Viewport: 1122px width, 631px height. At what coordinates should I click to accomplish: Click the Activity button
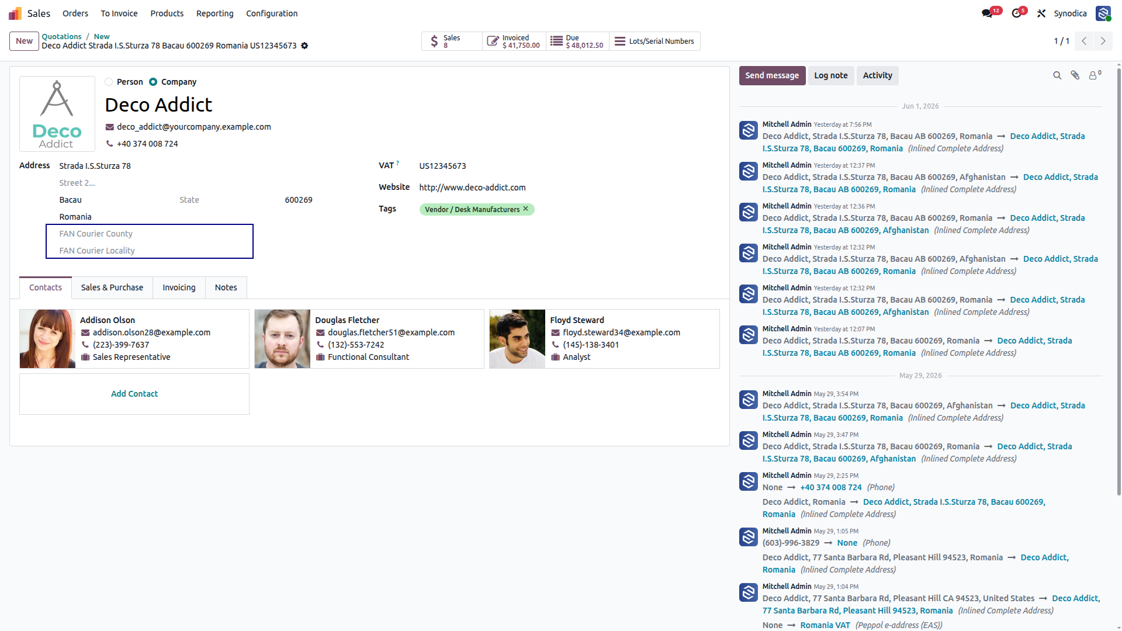(x=878, y=75)
